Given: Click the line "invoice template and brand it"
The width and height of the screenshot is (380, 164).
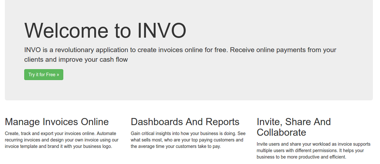Looking at the screenshot, I should tap(58, 146).
